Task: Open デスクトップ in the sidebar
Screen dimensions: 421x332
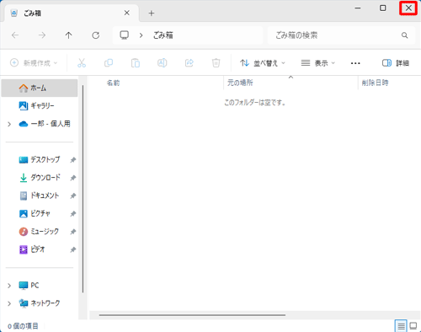Action: pos(40,160)
